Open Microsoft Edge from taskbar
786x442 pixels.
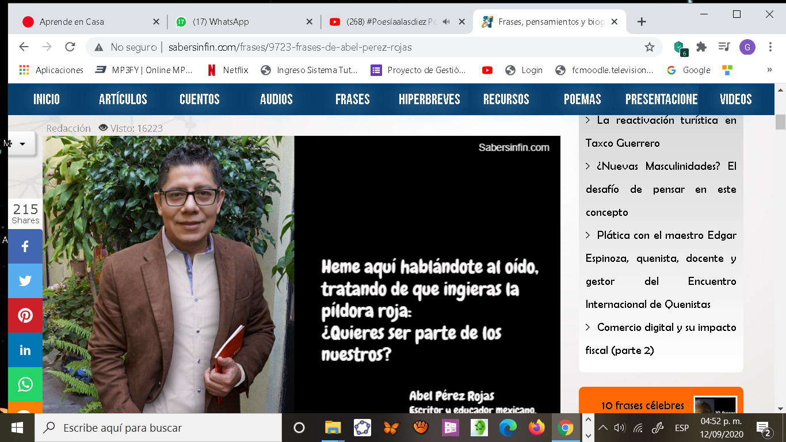[x=508, y=428]
